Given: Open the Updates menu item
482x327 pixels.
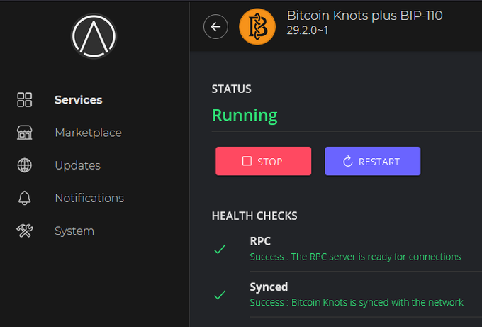Looking at the screenshot, I should click(77, 165).
